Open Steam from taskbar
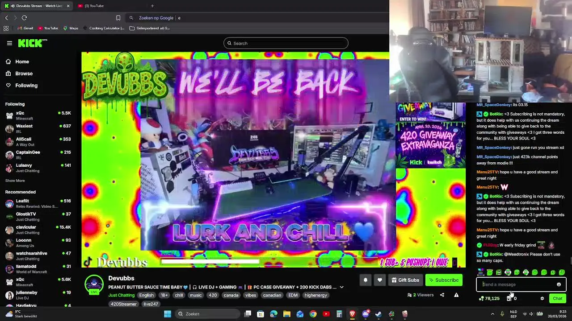572x321 pixels. click(x=379, y=314)
